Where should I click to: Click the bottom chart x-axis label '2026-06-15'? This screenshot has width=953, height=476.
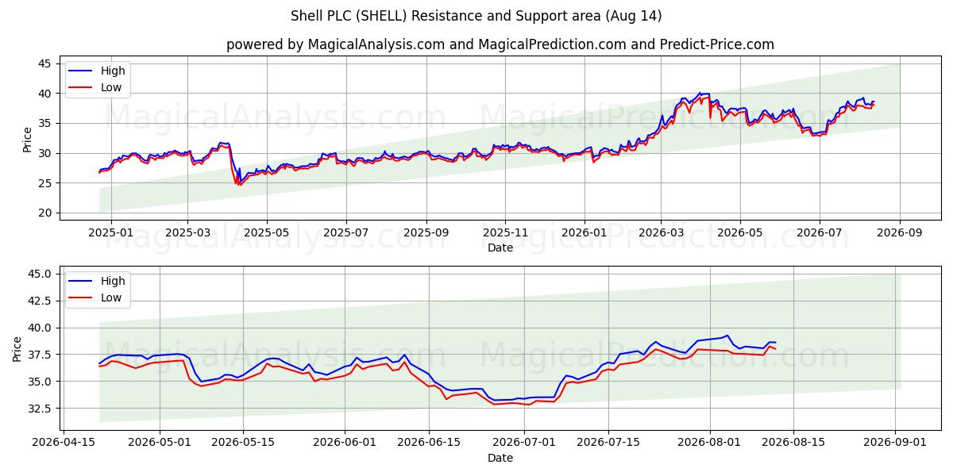tap(429, 443)
